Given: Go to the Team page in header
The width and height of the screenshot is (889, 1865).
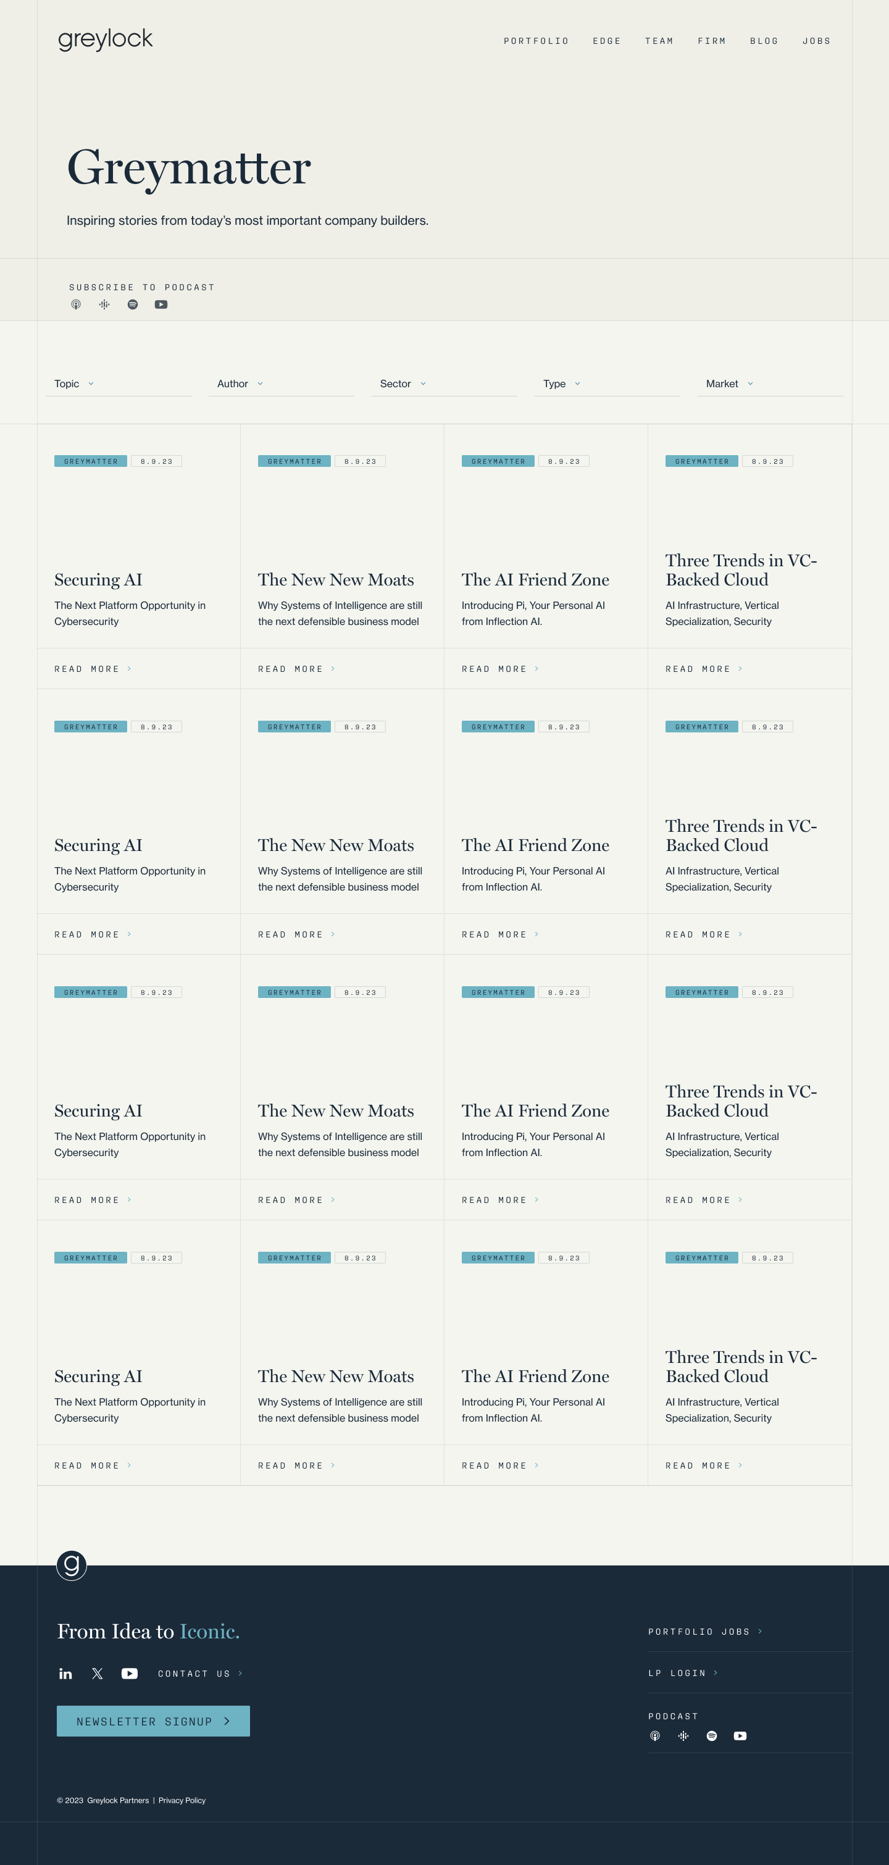Looking at the screenshot, I should coord(659,41).
